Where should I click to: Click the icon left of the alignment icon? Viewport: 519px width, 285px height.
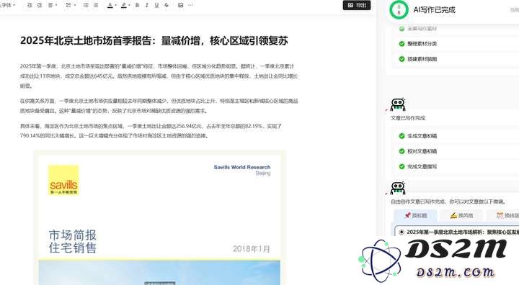pyautogui.click(x=40, y=5)
